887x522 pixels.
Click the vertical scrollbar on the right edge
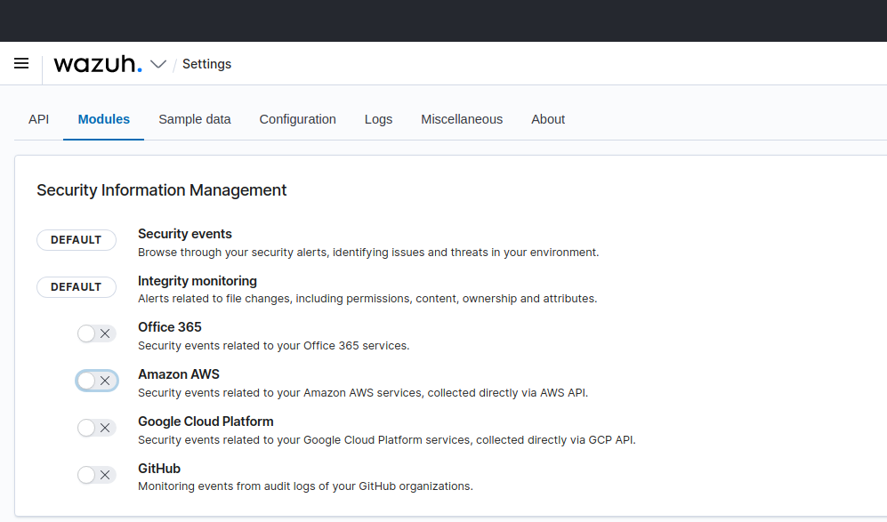883,267
